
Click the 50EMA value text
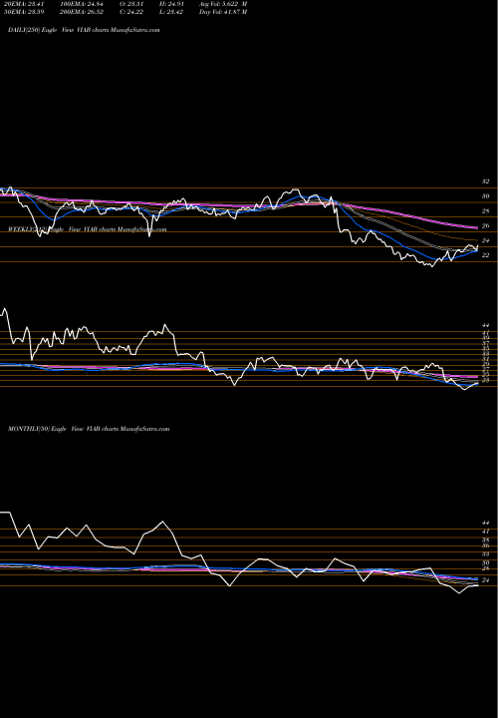(24, 12)
